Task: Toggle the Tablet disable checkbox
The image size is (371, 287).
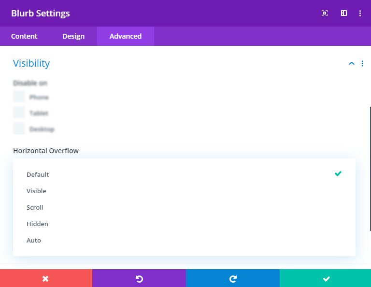Action: point(19,113)
